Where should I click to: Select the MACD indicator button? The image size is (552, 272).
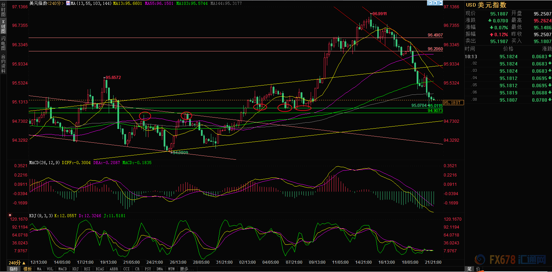[x=62, y=269]
